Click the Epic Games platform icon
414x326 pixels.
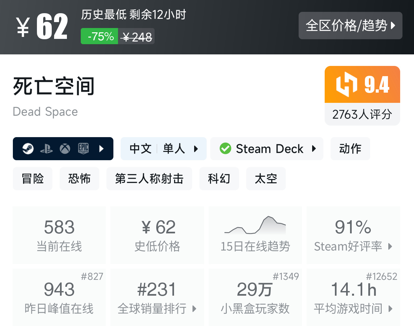83,149
